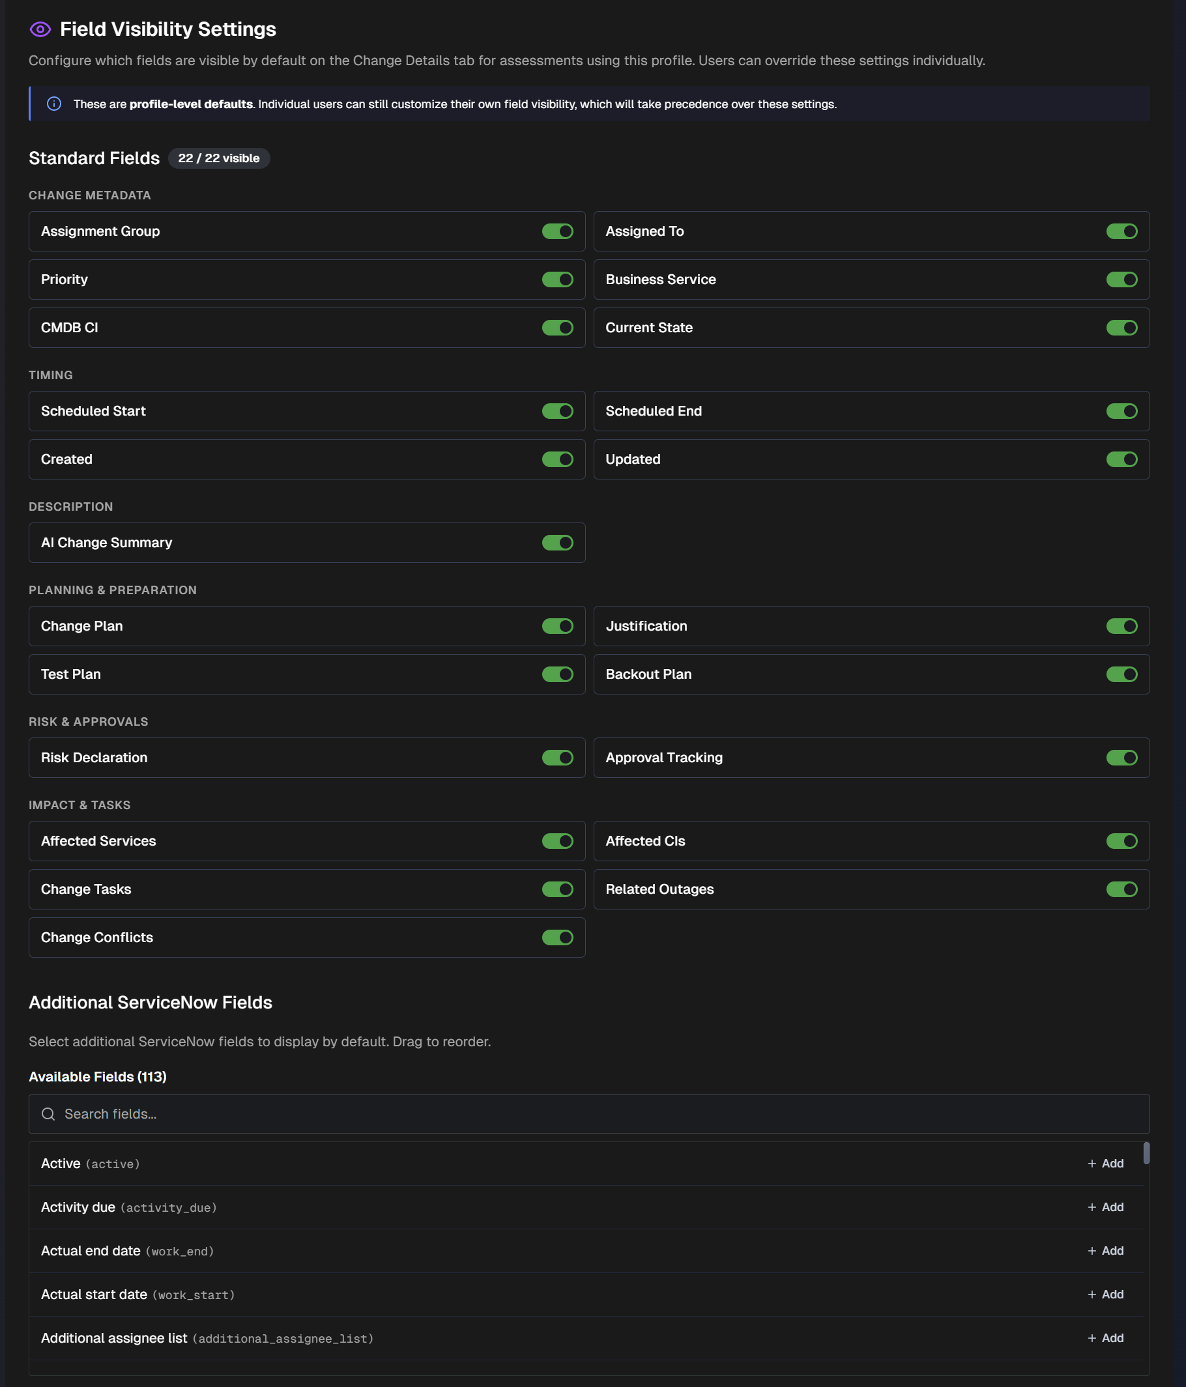
Task: Hide the Backout Plan field
Action: click(1122, 674)
